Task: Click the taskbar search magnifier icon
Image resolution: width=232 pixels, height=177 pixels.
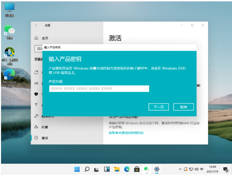Action: click(x=87, y=169)
